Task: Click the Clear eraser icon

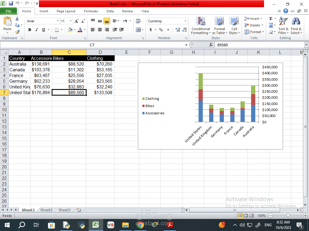Action: pos(271,32)
